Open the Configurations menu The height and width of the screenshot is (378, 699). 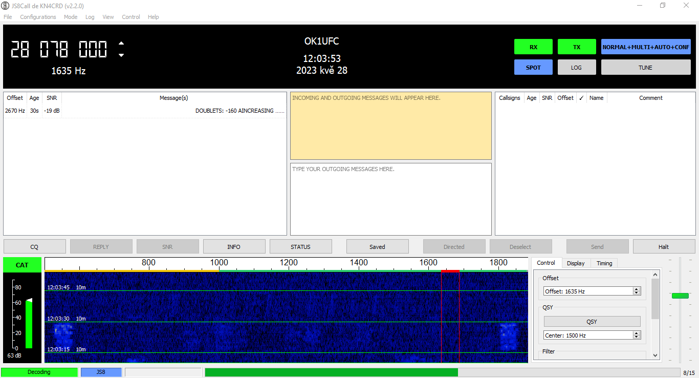pos(38,17)
